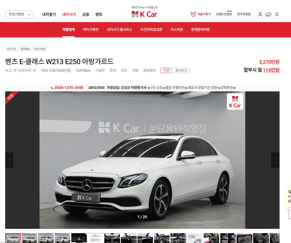Image resolution: width=291 pixels, height=243 pixels.
Task: Click the phone icon beside number
Action: coord(52,88)
